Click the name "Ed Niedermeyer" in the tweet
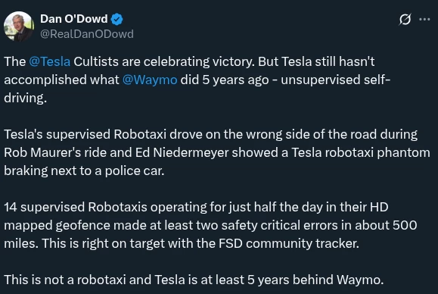This screenshot has height=294, width=438. click(x=182, y=153)
